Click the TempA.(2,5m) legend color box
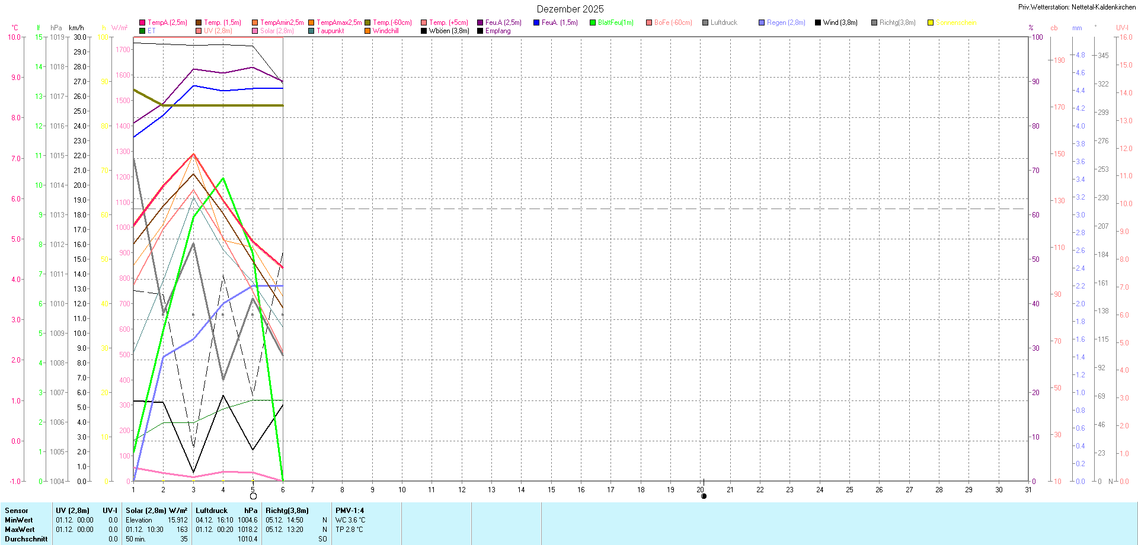 coord(142,23)
